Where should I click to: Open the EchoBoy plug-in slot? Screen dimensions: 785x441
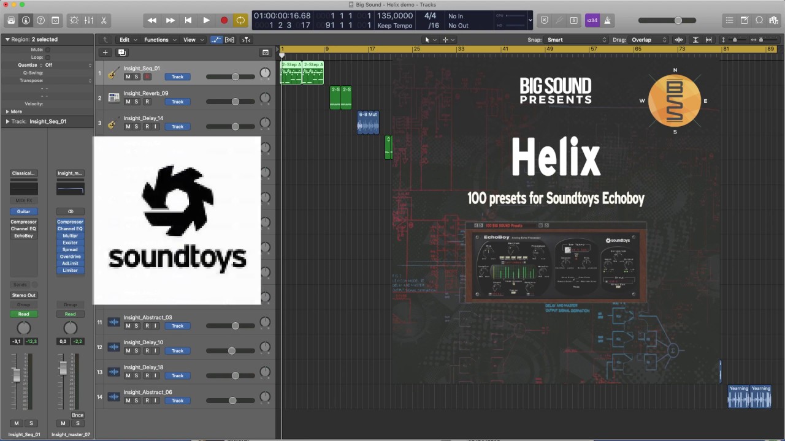point(23,236)
